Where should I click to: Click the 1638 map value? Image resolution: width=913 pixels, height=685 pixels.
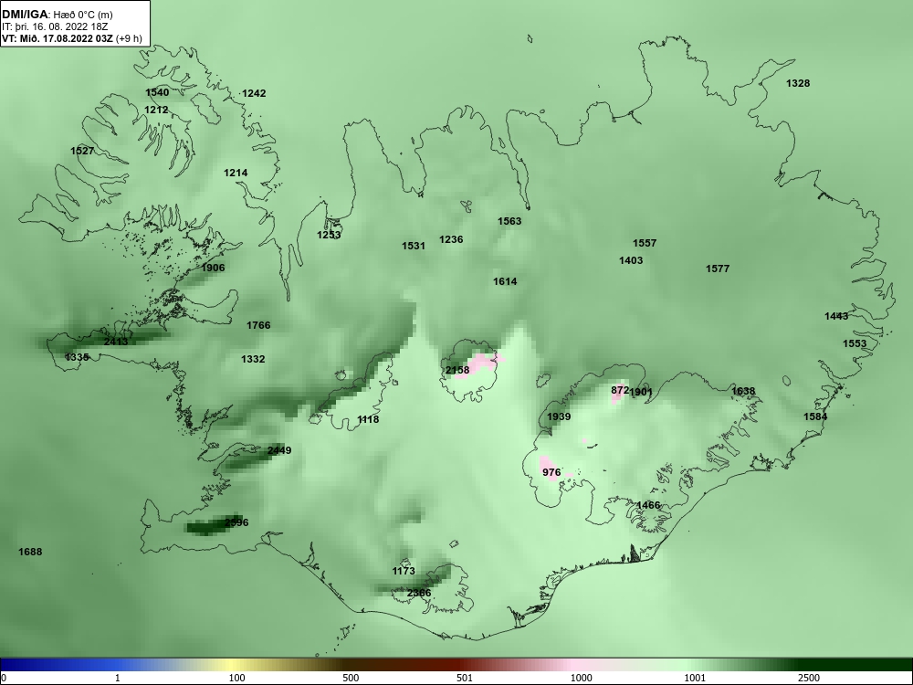(x=743, y=391)
